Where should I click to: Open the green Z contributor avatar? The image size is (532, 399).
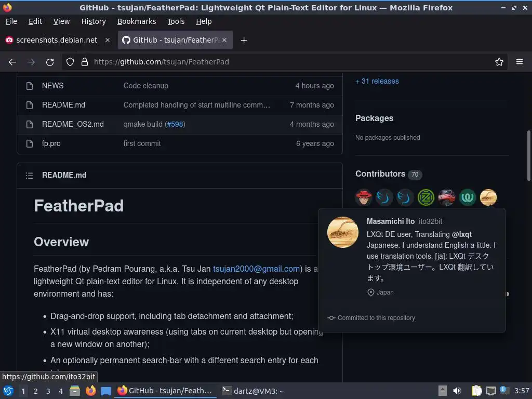426,197
